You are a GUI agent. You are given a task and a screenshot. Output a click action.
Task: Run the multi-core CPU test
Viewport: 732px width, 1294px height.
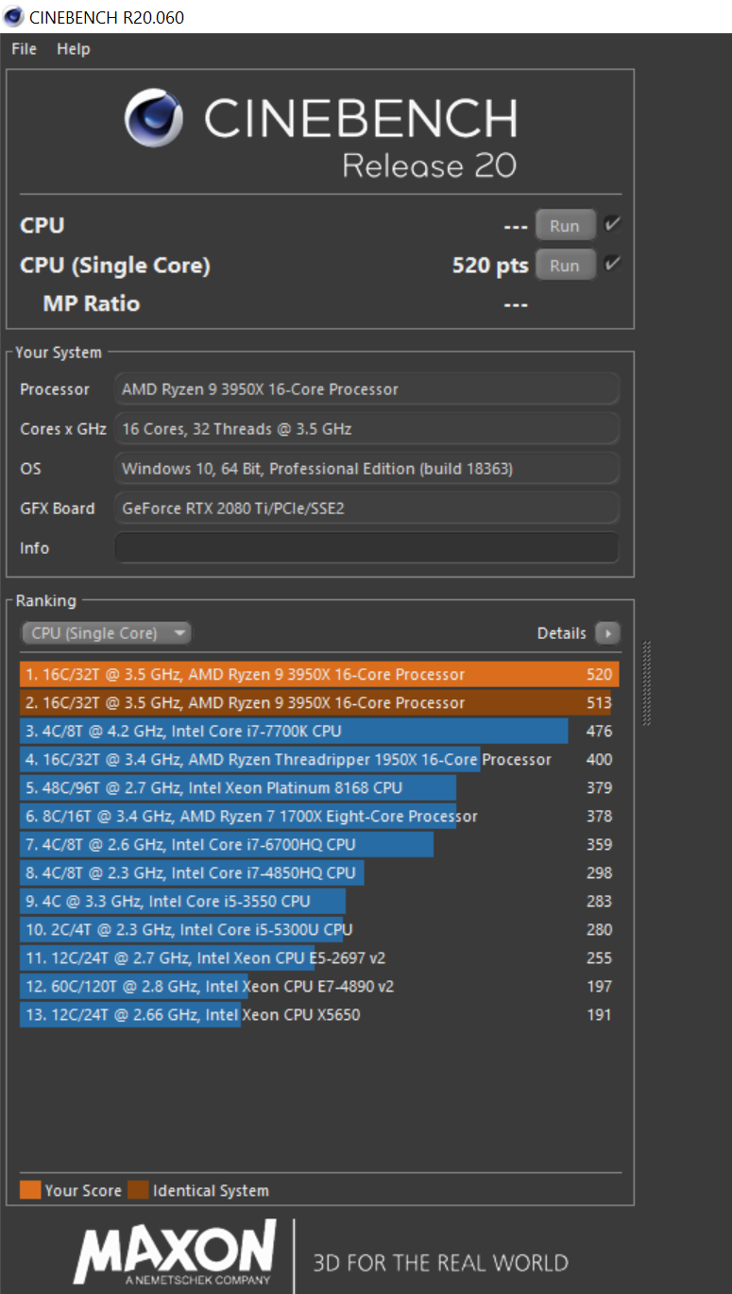565,226
